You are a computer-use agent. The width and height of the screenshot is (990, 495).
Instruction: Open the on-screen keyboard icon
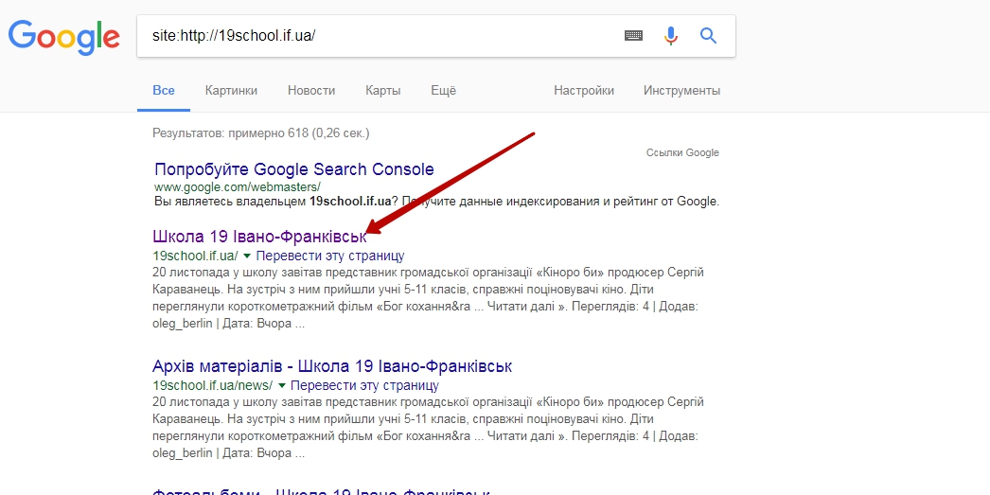pos(633,36)
